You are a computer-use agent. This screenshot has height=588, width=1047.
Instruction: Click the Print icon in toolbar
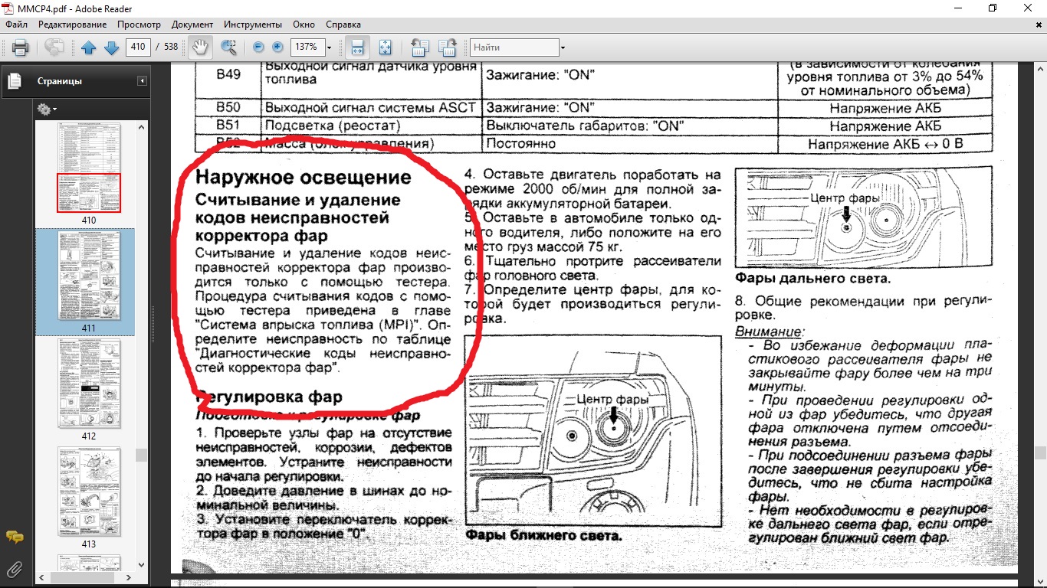click(x=21, y=47)
